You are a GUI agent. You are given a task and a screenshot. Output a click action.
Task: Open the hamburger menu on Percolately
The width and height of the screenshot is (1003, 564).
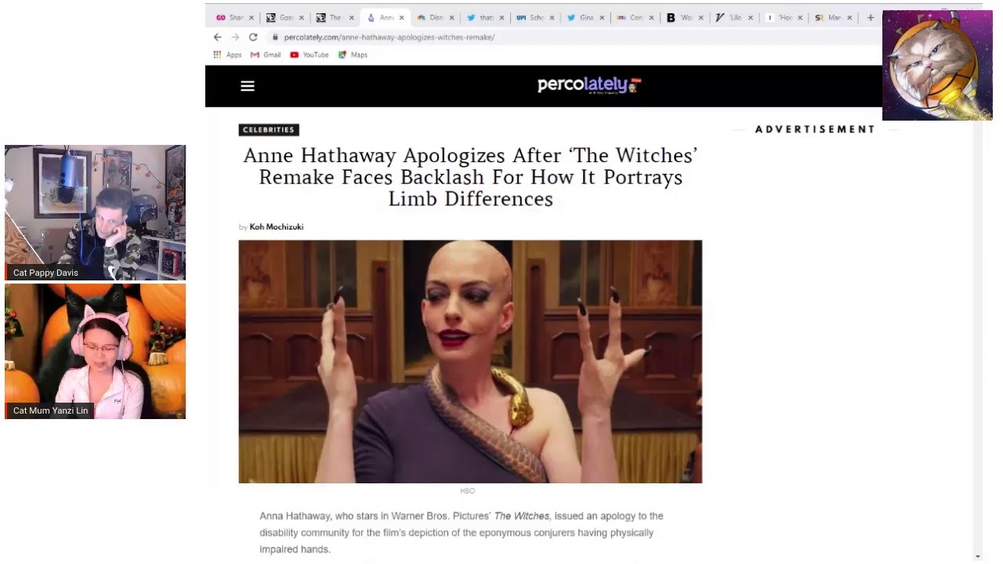[248, 86]
